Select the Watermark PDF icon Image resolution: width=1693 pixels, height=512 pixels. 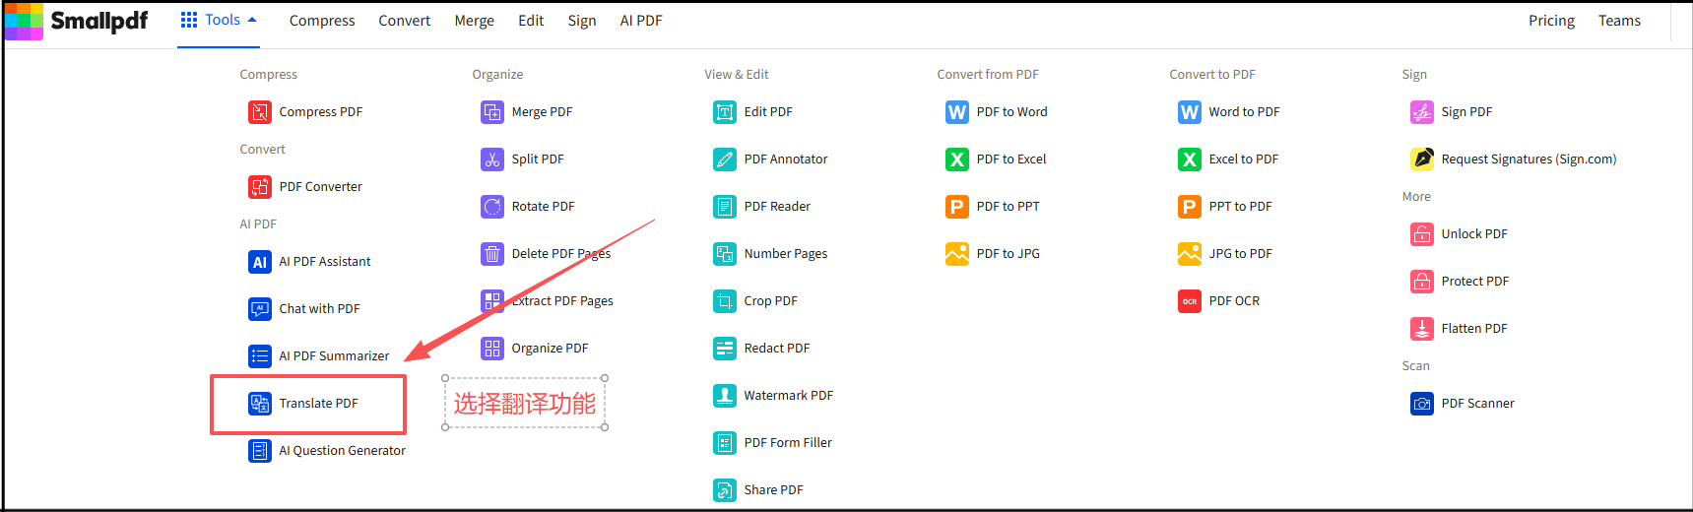724,396
